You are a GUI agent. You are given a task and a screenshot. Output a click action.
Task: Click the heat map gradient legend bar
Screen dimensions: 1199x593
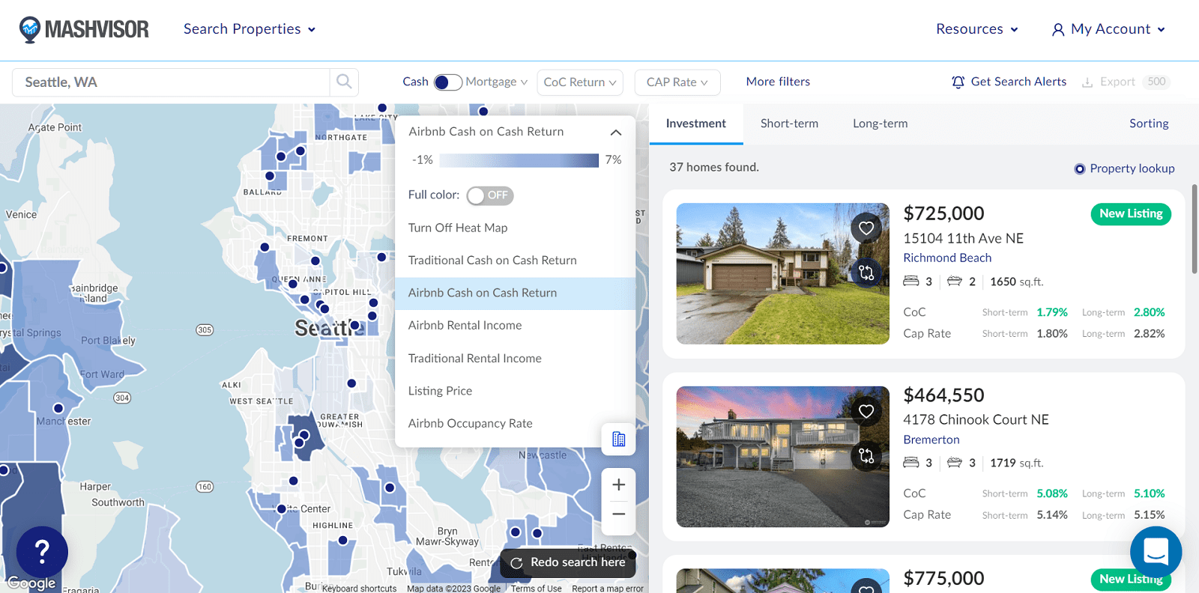click(519, 160)
